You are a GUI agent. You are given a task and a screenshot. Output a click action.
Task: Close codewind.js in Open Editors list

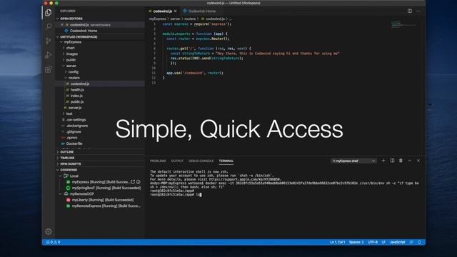pos(62,25)
